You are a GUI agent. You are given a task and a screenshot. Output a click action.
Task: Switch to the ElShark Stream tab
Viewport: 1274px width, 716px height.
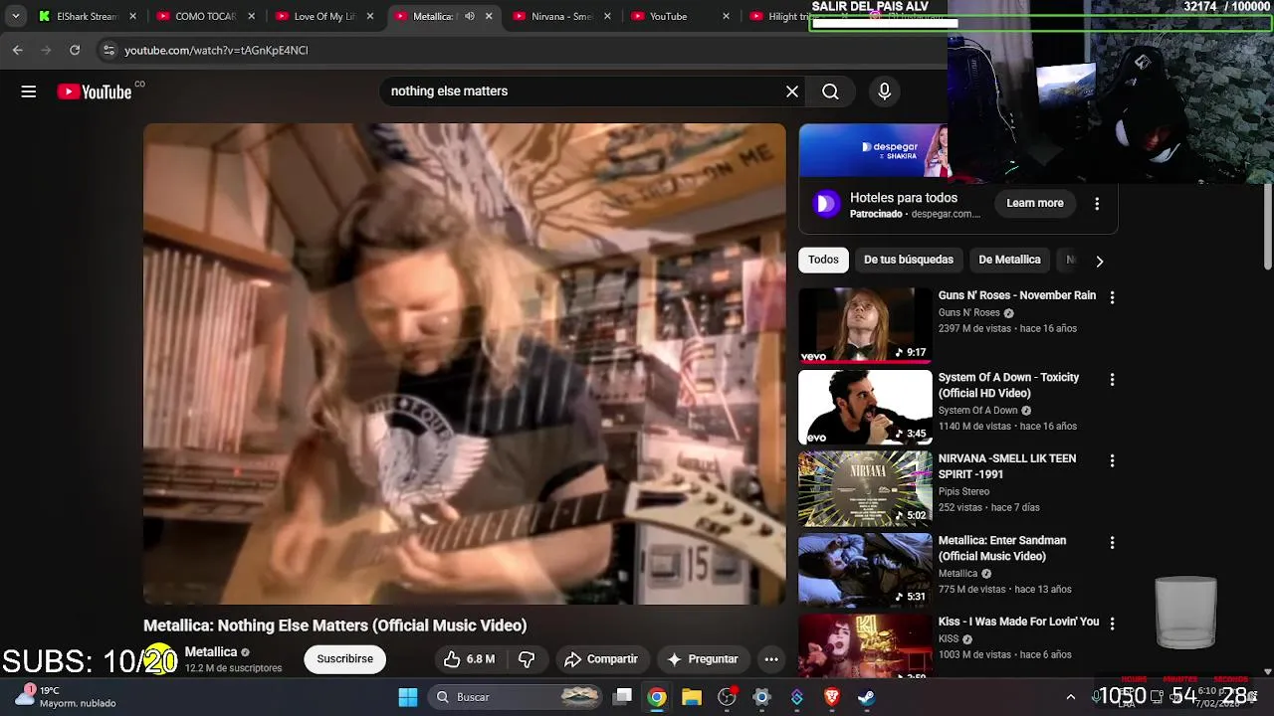coord(88,16)
